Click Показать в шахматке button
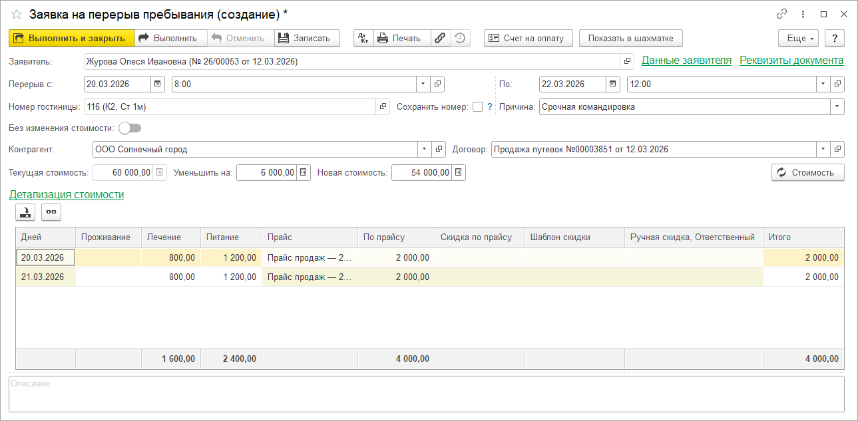The image size is (858, 421). [630, 38]
